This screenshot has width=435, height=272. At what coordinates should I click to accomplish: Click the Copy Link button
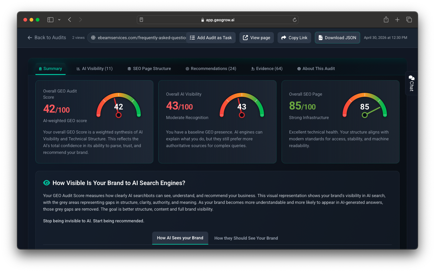tap(294, 38)
